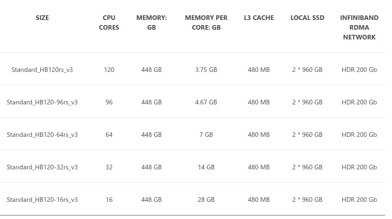Click the INFINIBAND RDMA NETWORK header
The image size is (392, 219).
click(359, 27)
